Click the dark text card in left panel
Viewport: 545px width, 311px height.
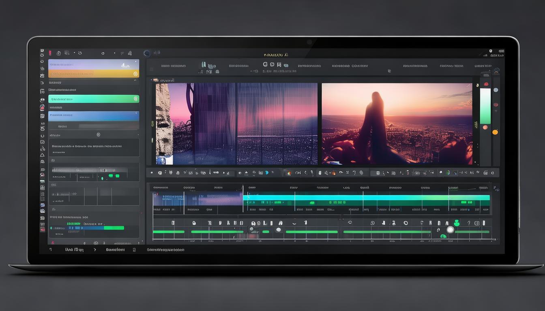(94, 148)
